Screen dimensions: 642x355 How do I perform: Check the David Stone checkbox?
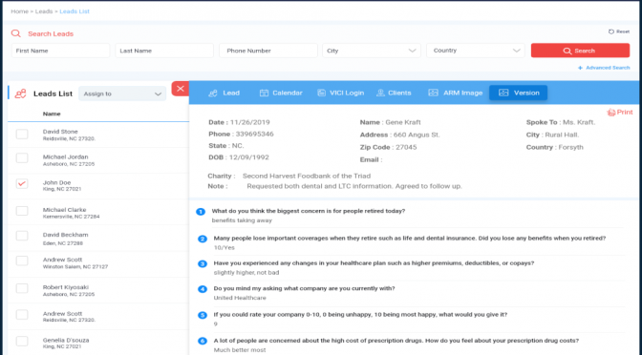tap(22, 135)
